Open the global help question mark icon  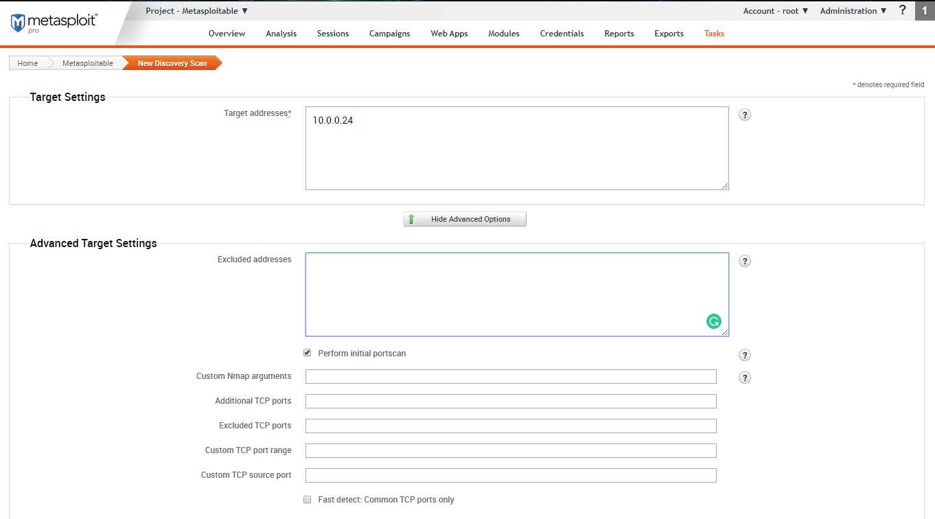coord(903,10)
